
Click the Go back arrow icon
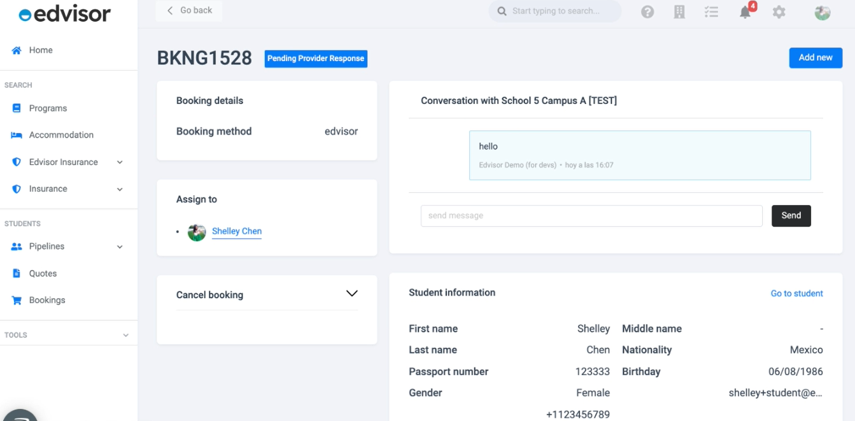[x=170, y=10]
